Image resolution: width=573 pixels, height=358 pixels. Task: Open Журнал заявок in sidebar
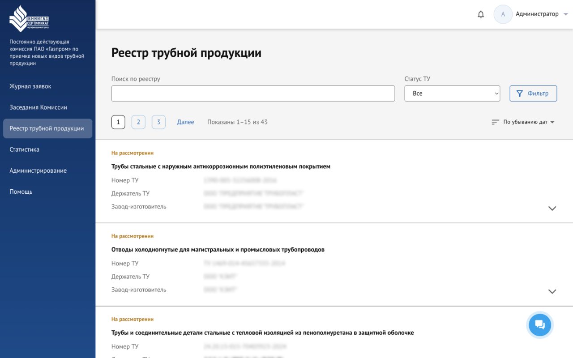point(30,86)
